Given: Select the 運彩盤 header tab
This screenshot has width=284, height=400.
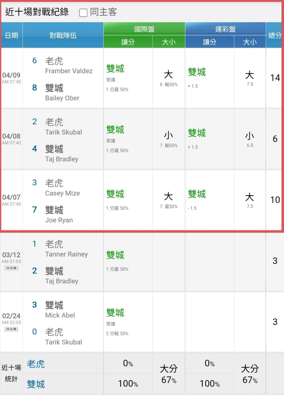Looking at the screenshot, I should pos(225,29).
